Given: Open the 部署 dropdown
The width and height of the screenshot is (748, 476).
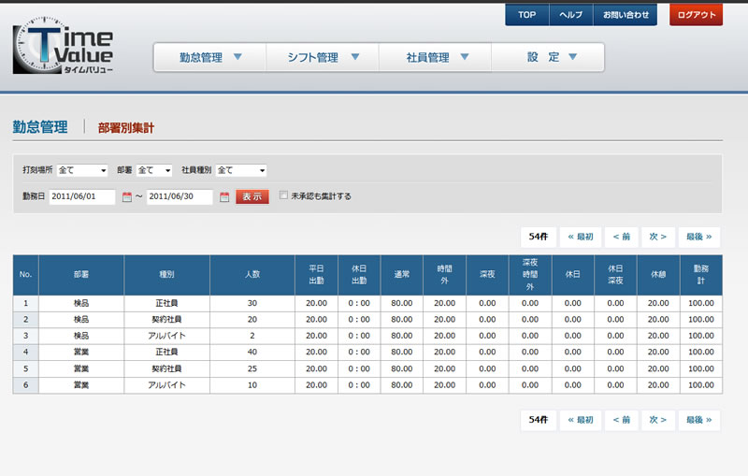Looking at the screenshot, I should pyautogui.click(x=154, y=170).
